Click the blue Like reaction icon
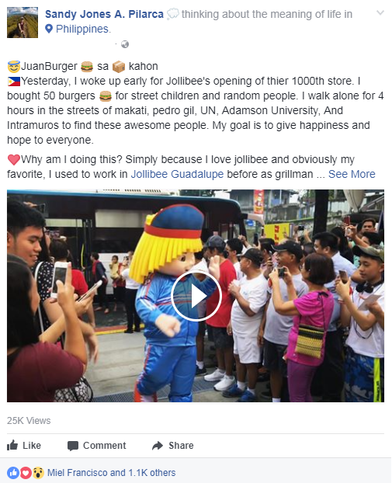Image resolution: width=392 pixels, height=483 pixels. 12,473
